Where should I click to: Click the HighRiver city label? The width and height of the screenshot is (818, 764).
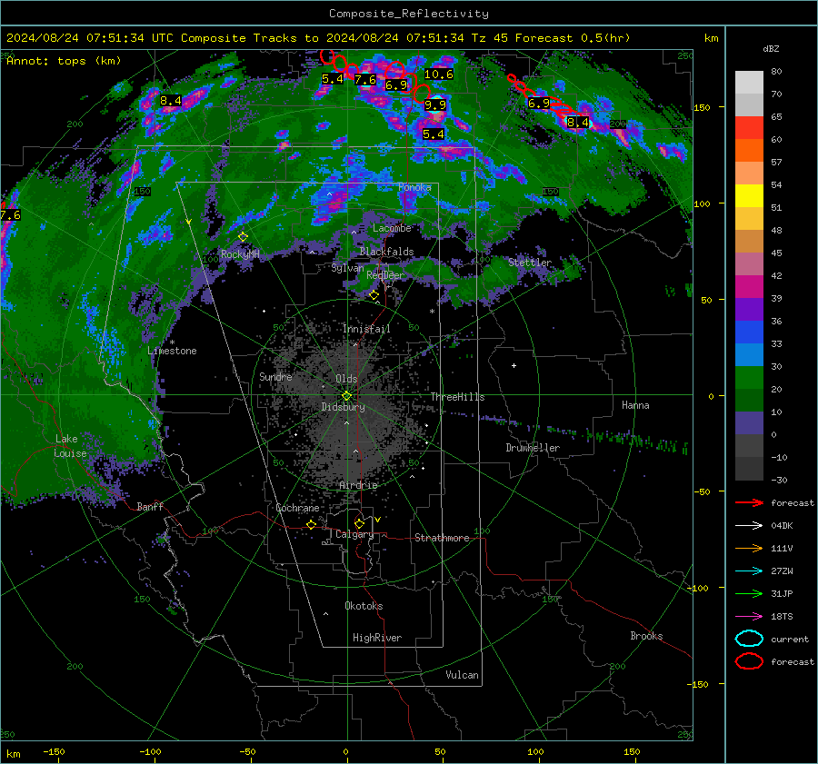[x=376, y=638]
